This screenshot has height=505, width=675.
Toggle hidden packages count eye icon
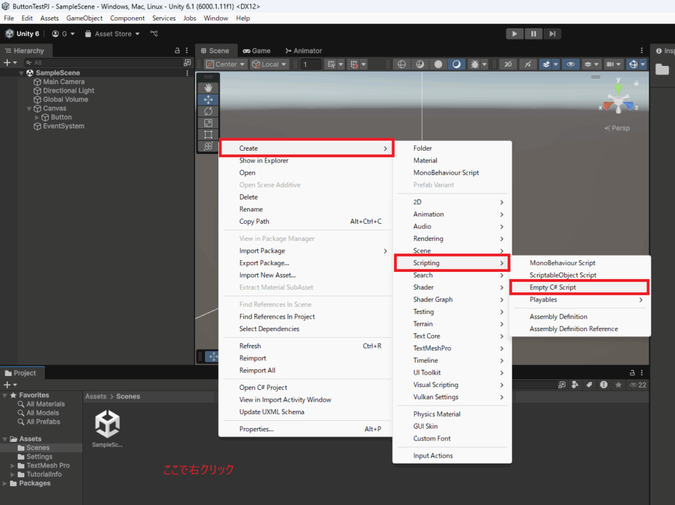(x=637, y=385)
